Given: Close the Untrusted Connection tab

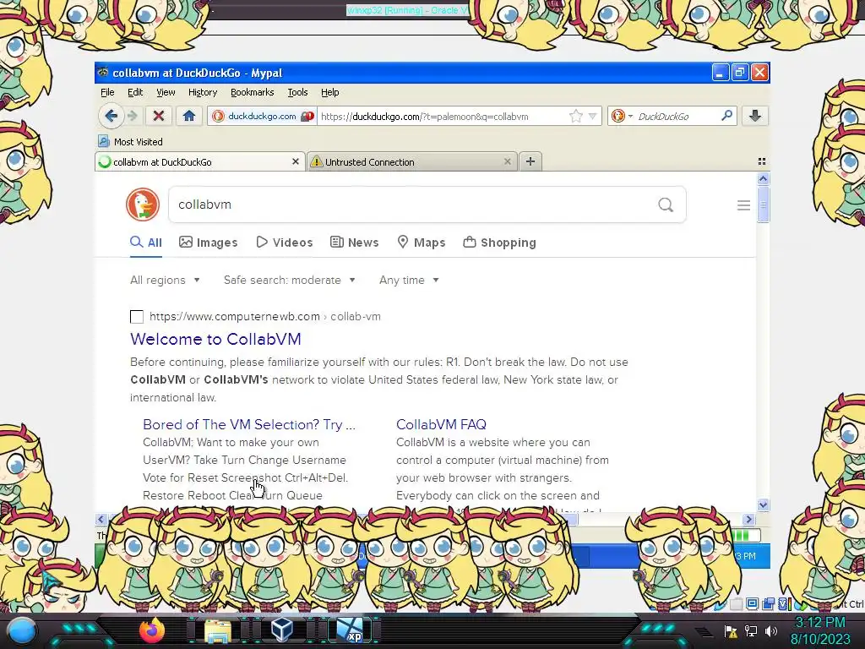Looking at the screenshot, I should pos(508,161).
